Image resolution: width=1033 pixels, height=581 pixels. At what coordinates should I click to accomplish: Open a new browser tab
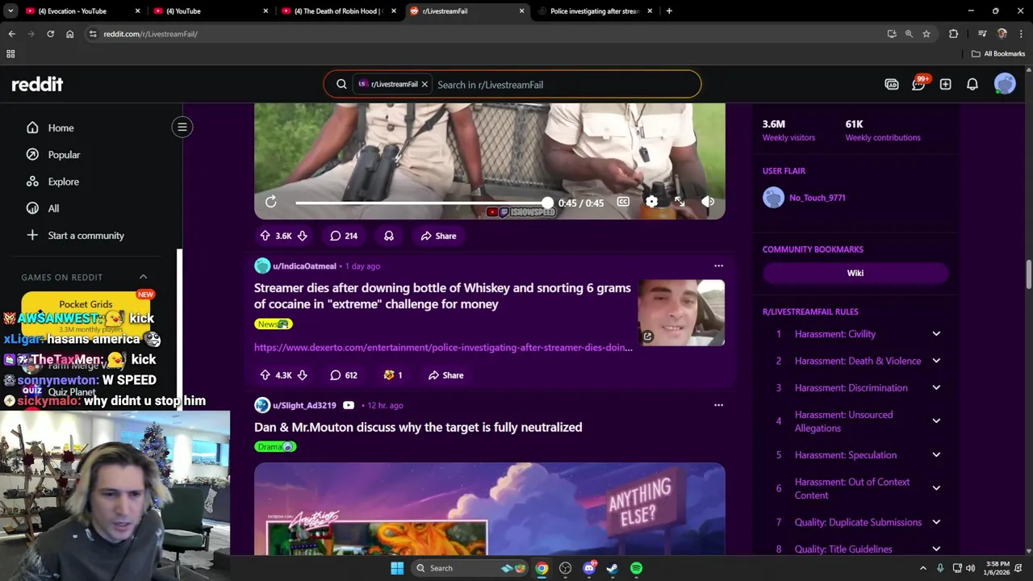(669, 11)
